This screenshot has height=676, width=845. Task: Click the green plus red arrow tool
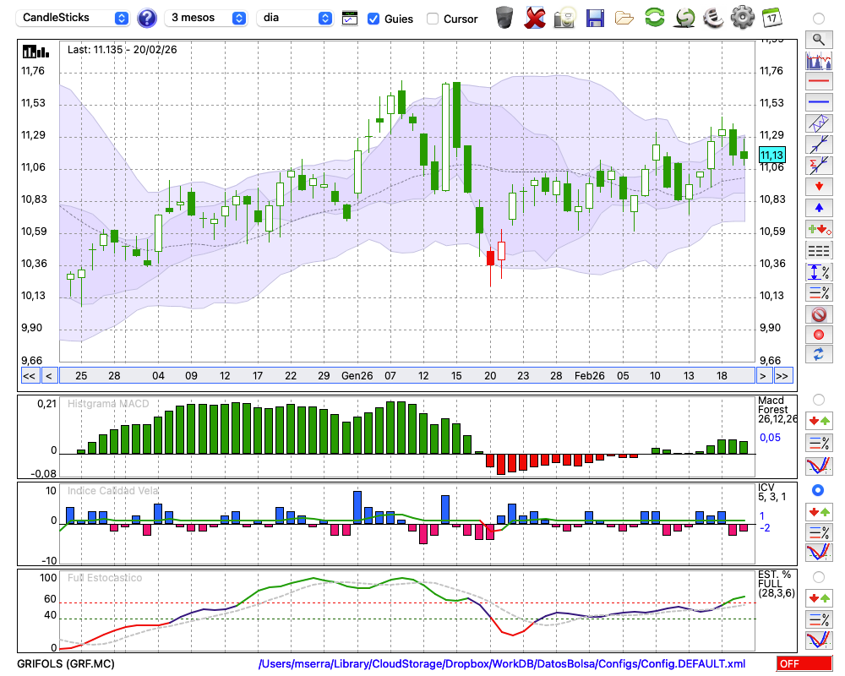tap(819, 229)
